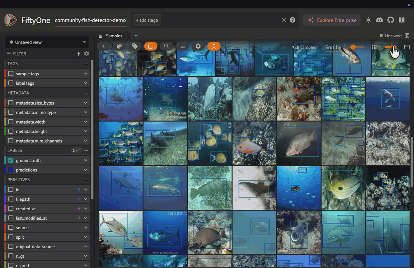The image size is (414, 268).
Task: Open the Unsaved view dropdown
Action: tap(47, 42)
